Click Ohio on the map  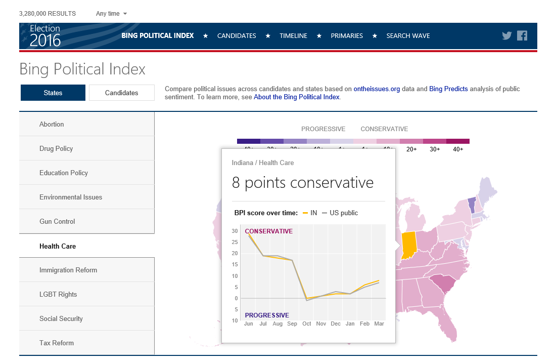click(427, 240)
